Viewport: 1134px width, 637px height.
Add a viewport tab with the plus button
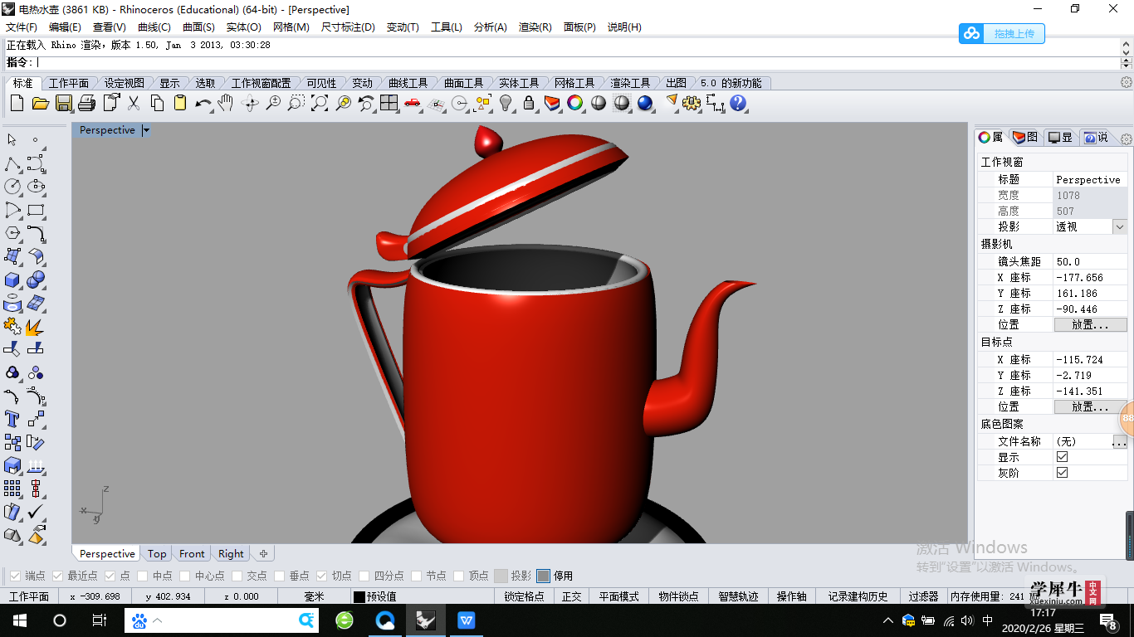coord(263,554)
